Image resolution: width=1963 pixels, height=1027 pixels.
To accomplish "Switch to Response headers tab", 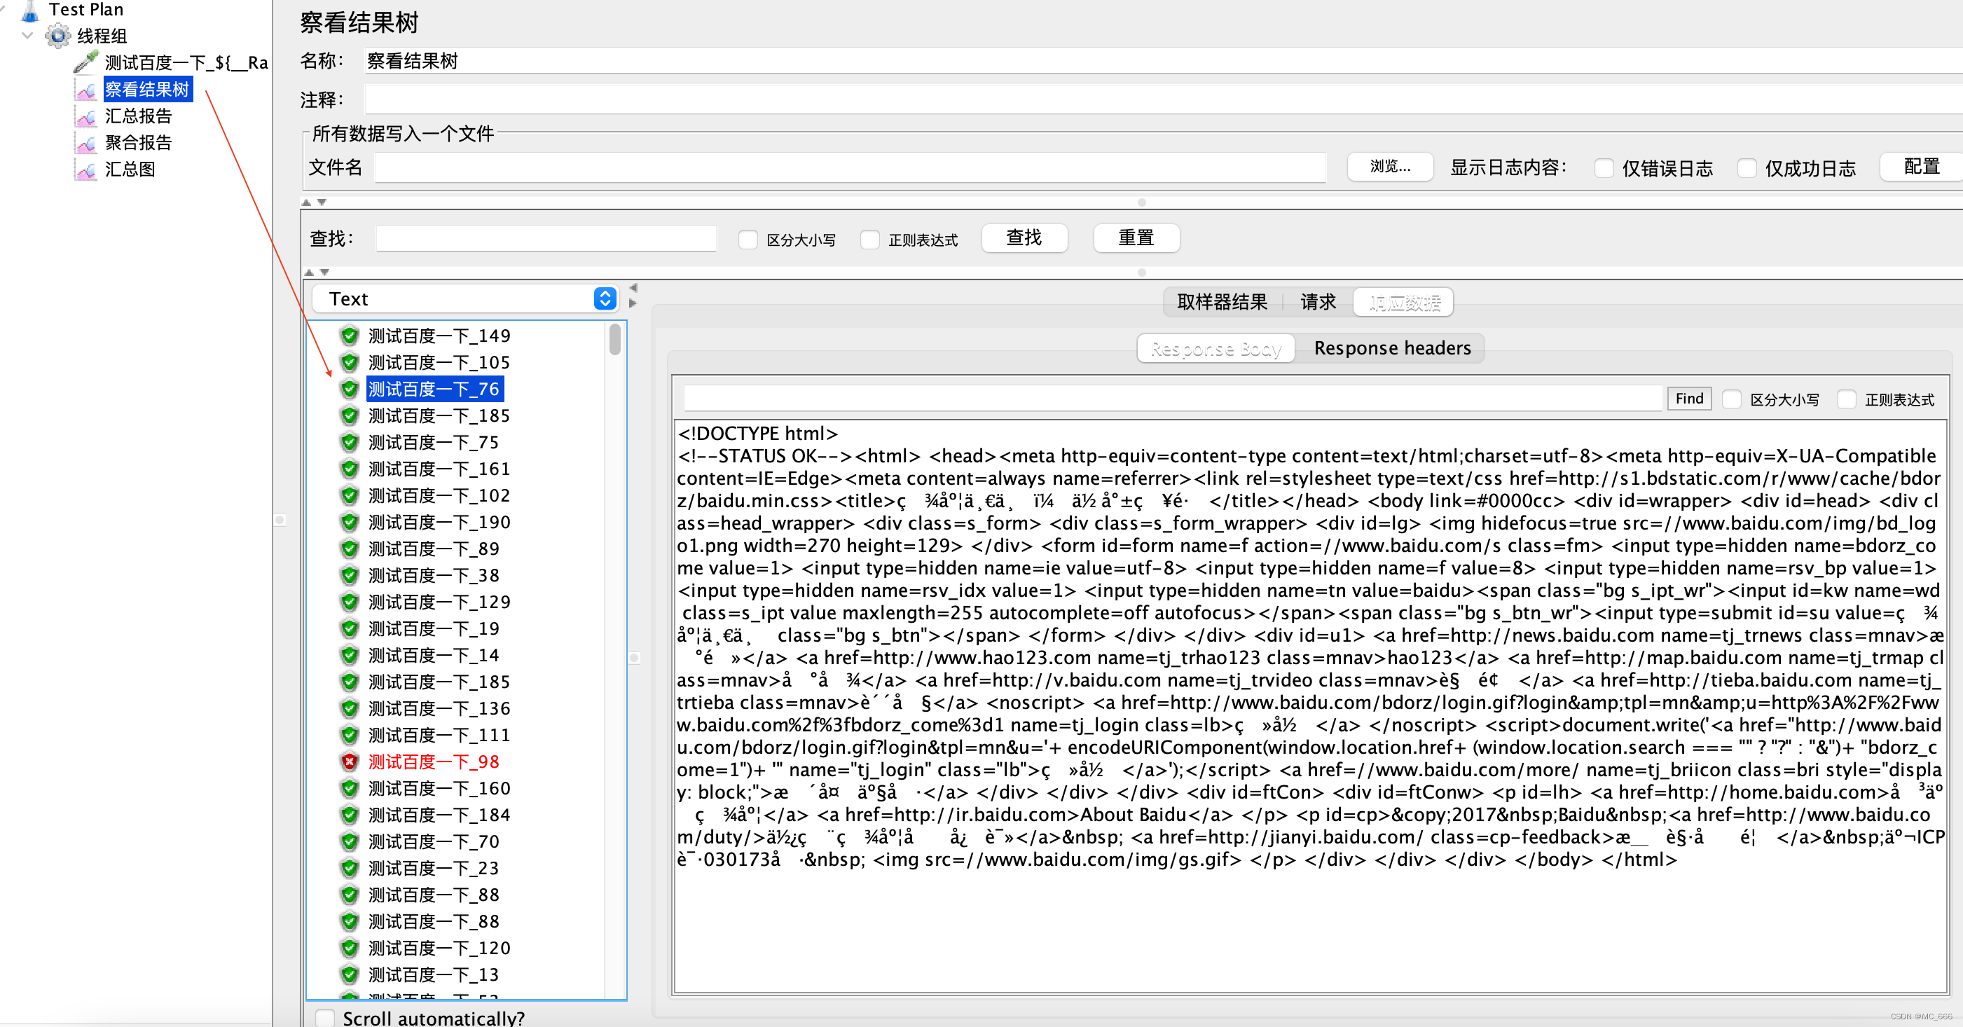I will coord(1391,348).
